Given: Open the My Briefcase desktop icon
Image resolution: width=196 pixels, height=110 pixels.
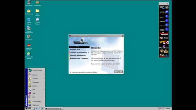Looking at the screenshot, I should [37, 3].
